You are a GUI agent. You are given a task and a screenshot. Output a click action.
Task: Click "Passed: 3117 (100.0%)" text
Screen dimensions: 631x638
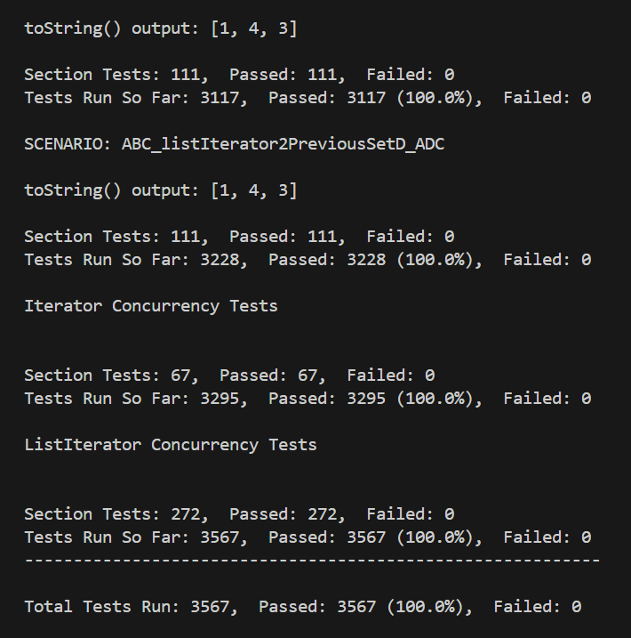375,98
